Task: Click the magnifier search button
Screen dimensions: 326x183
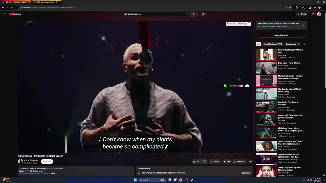Action: click(x=194, y=14)
